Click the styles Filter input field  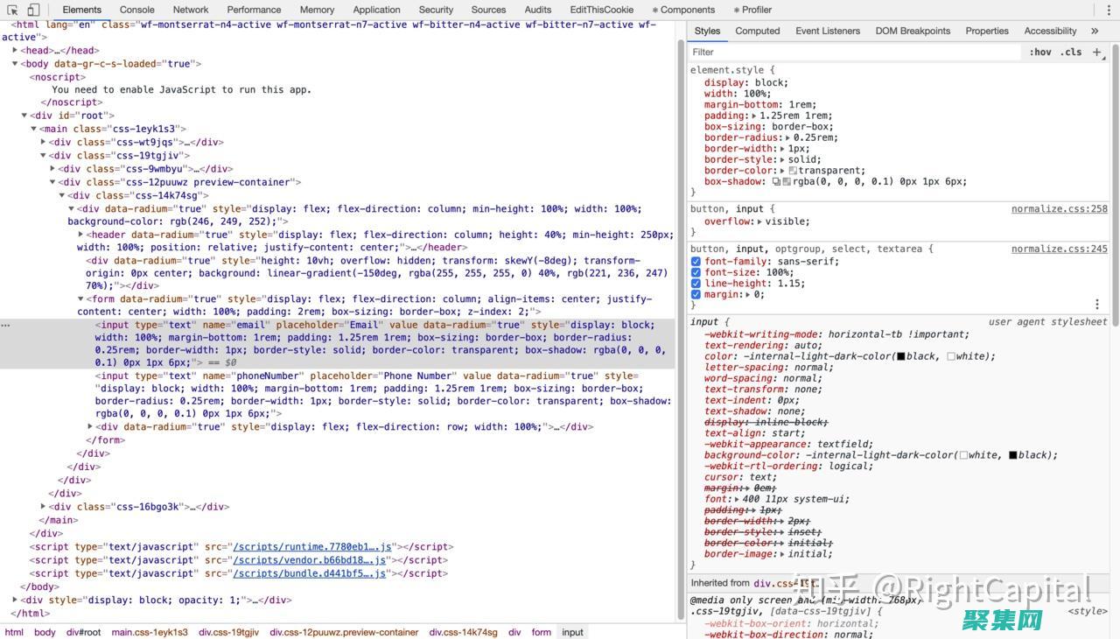click(853, 53)
